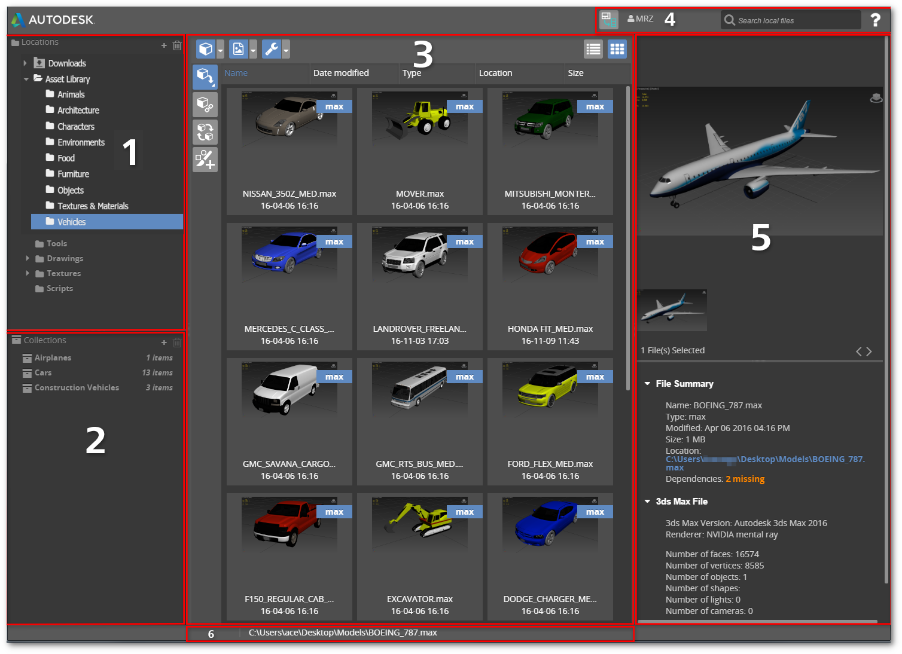This screenshot has height=654, width=902.
Task: Click the small Boeing thumbnail under the preview
Action: [x=672, y=310]
